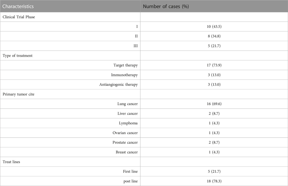This screenshot has height=186, width=288.
Task: Select the 18 (78.3) value cell
Action: [x=214, y=181]
